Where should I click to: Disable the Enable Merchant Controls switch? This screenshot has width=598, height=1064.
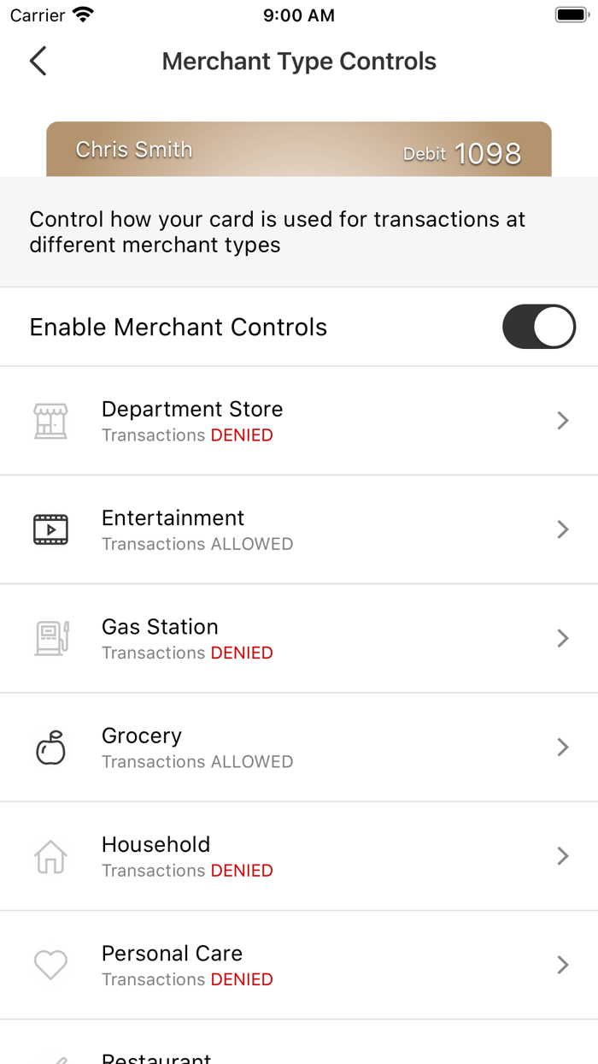(539, 327)
